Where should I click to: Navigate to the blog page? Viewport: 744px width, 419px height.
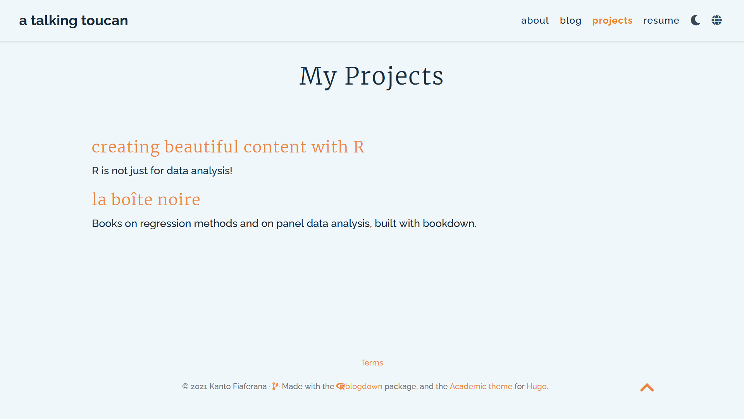pos(570,20)
